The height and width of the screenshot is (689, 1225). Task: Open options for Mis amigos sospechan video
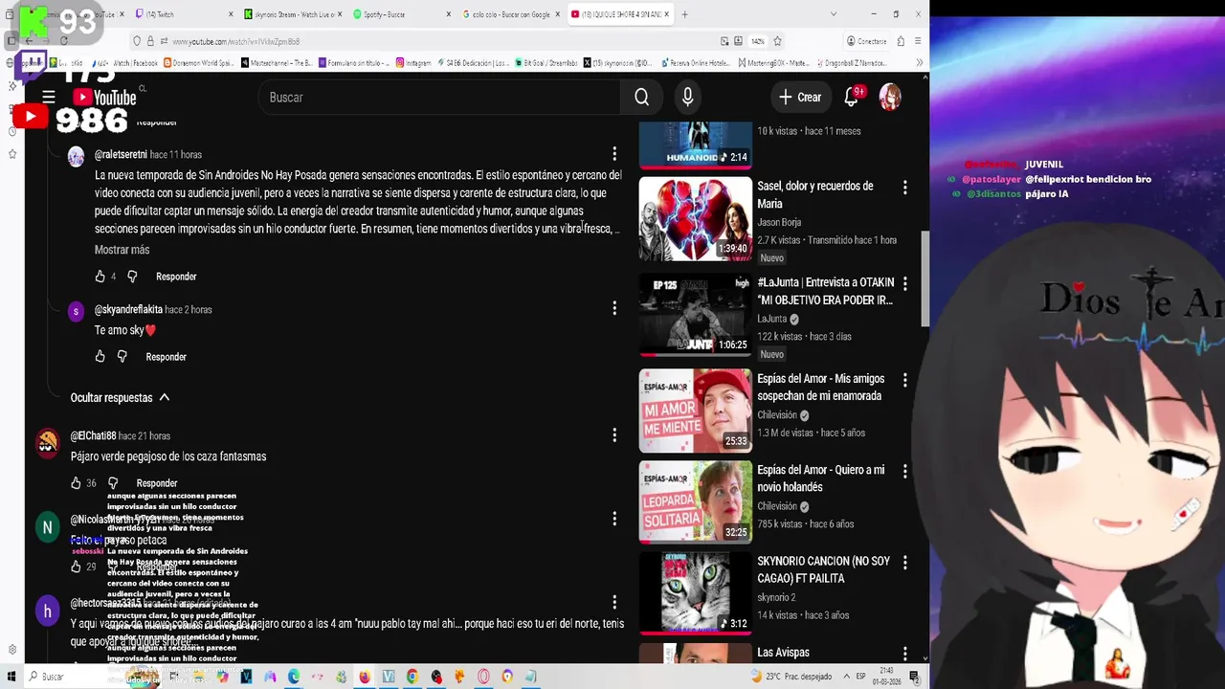[x=904, y=381]
